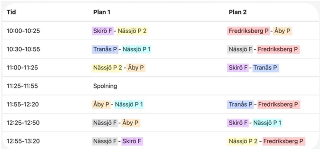Click the gray Nässjö F tag at 10:30-10:55
The image size is (321, 150).
pyautogui.click(x=240, y=49)
